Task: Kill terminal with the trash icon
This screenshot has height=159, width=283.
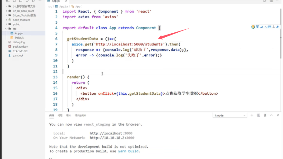Action: click(x=265, y=115)
